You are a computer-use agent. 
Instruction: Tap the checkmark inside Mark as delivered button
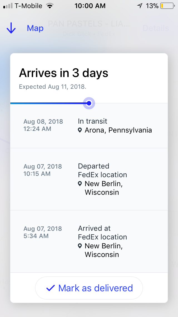[50, 288]
